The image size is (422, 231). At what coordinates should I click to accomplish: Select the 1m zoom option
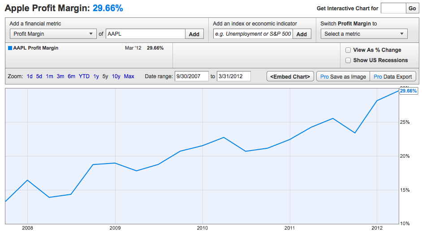(49, 76)
